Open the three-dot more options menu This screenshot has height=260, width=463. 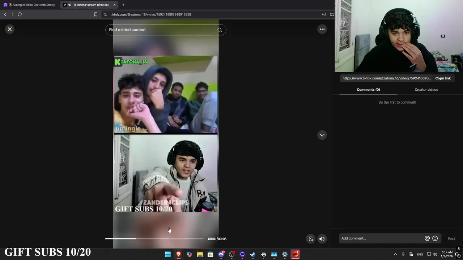(x=322, y=29)
